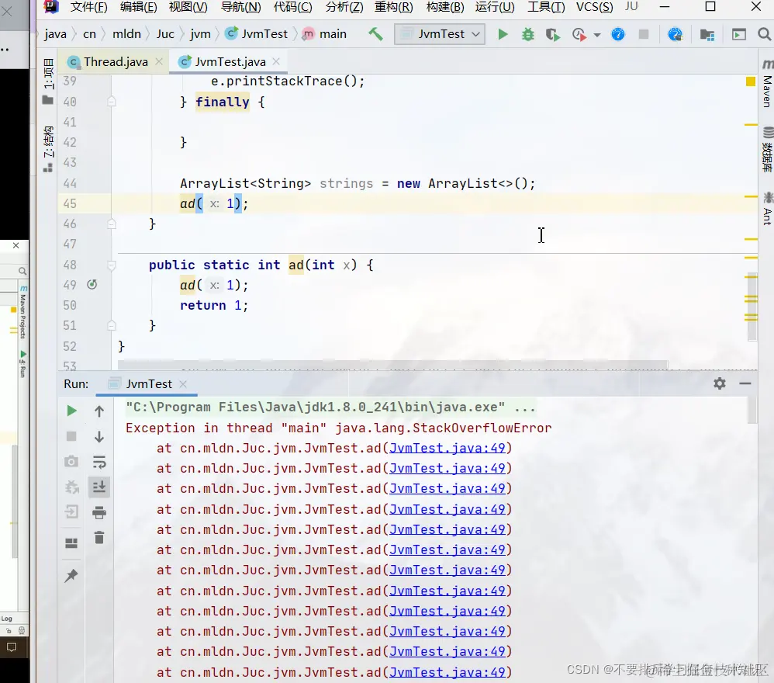
Task: Start debugging with the bug icon
Action: (x=527, y=34)
